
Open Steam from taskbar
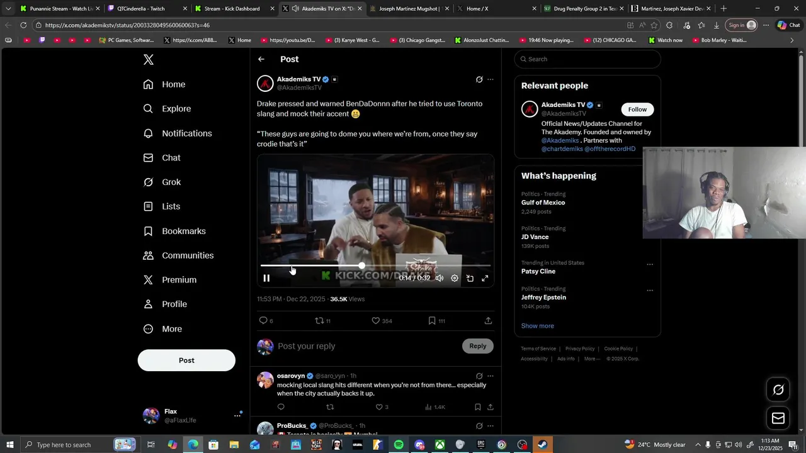coord(542,445)
